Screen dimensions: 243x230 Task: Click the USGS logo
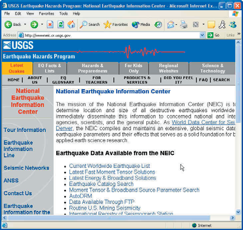tap(18, 45)
